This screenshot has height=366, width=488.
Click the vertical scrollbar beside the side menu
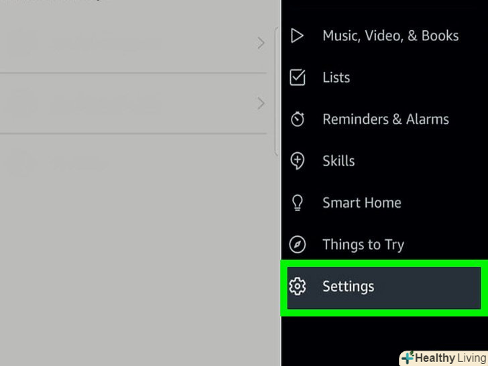(277, 90)
